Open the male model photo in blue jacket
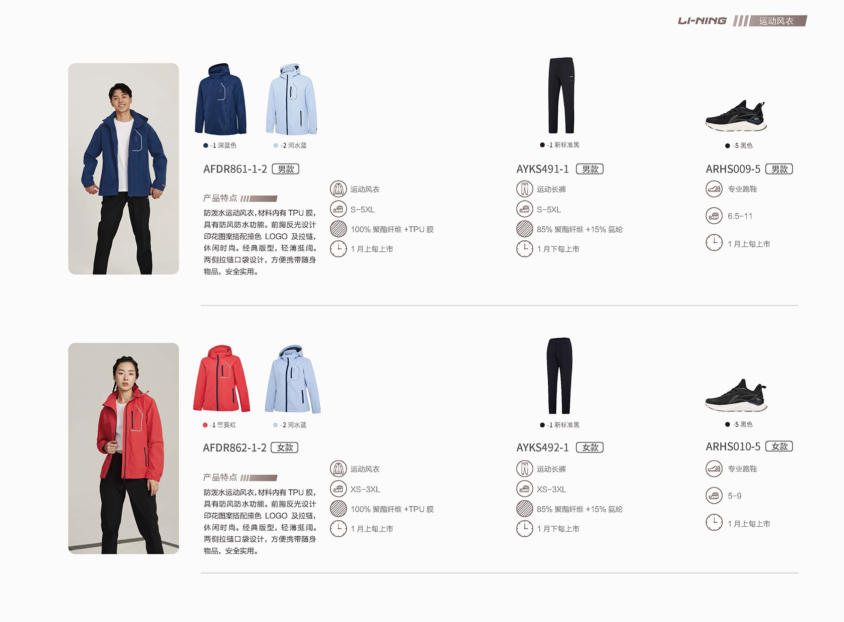This screenshot has width=844, height=622. tap(123, 169)
